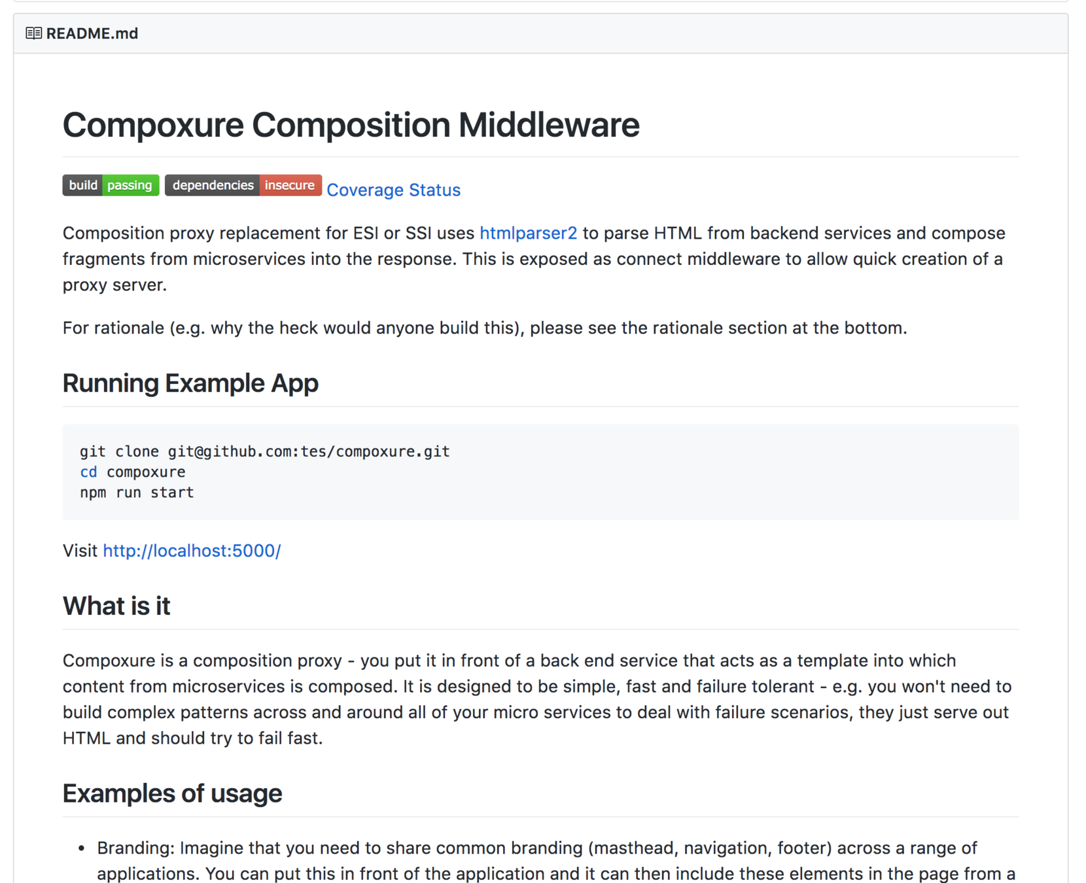1086x883 pixels.
Task: Click the 'cd compoxure' code line
Action: pyautogui.click(x=133, y=472)
